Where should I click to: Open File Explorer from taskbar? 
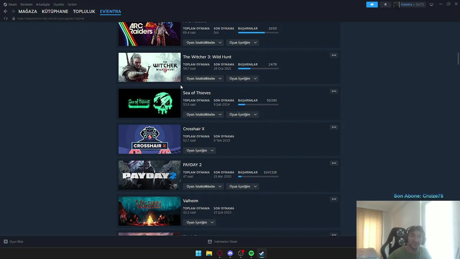(x=209, y=253)
